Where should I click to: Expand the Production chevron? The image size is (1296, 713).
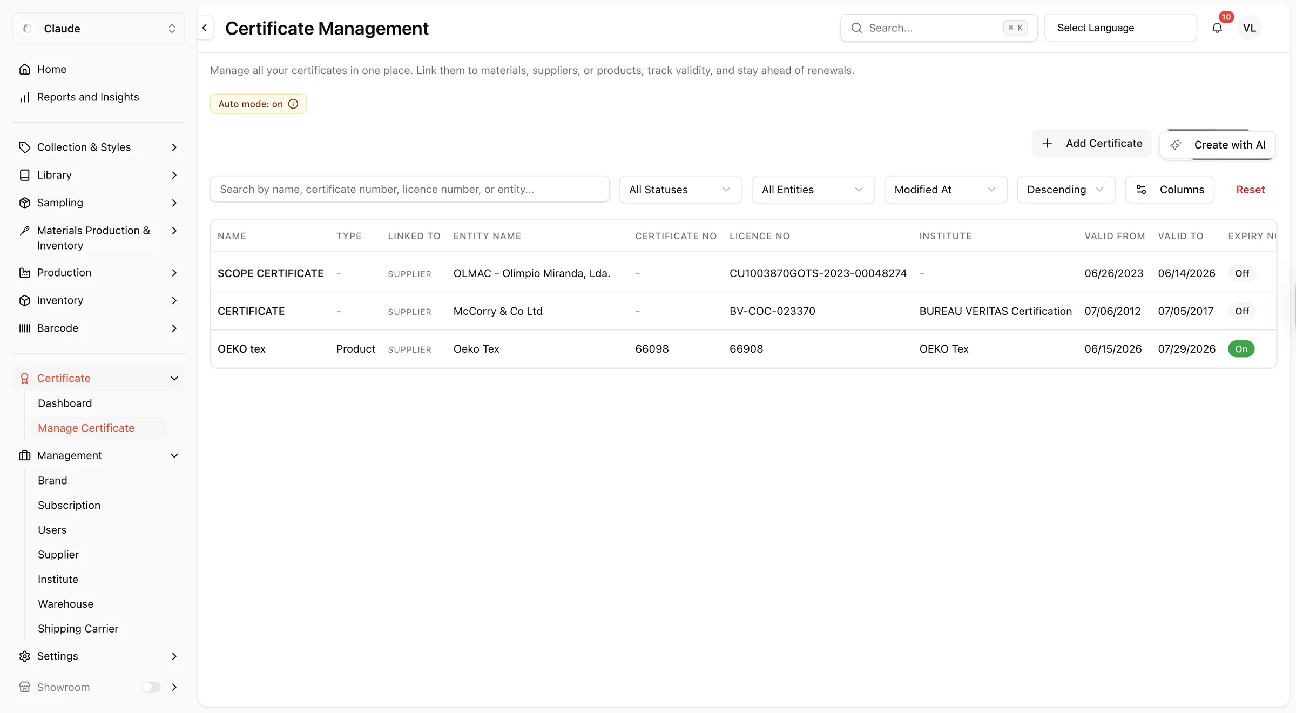174,273
